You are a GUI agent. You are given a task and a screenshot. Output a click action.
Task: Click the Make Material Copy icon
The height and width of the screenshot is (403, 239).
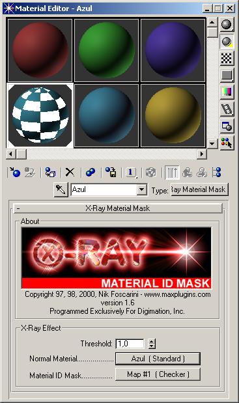pyautogui.click(x=91, y=172)
